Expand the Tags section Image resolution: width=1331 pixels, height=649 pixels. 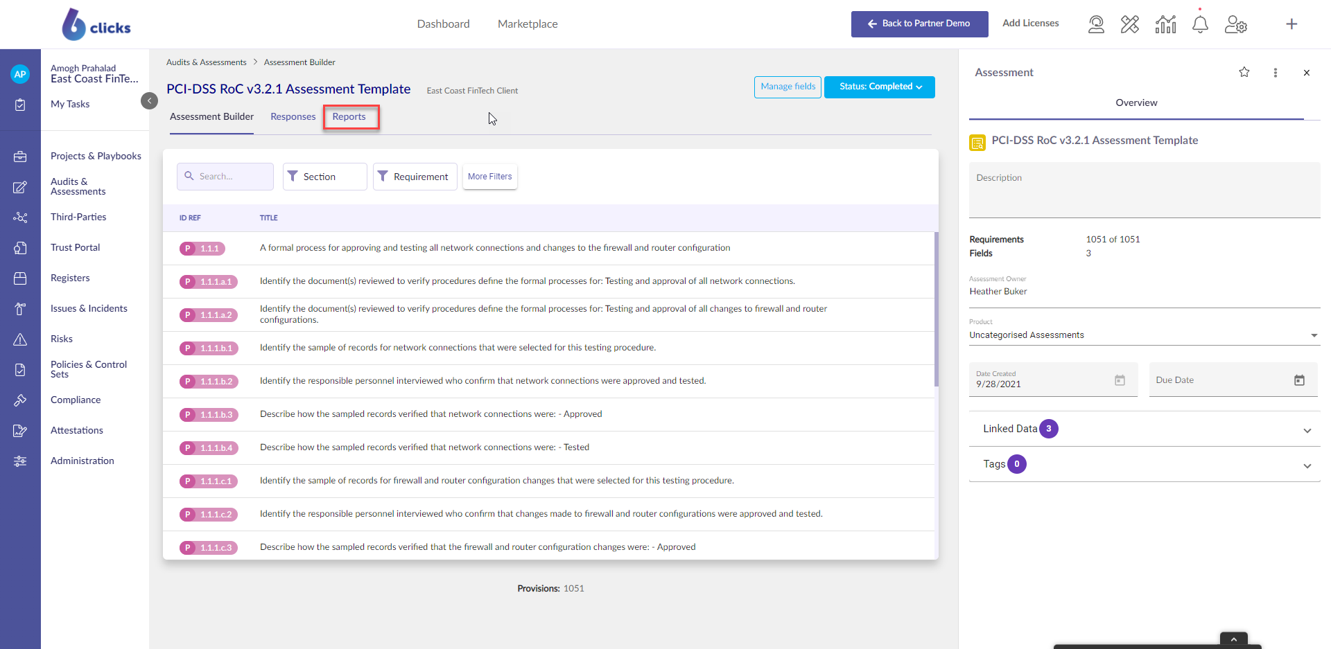point(1145,465)
